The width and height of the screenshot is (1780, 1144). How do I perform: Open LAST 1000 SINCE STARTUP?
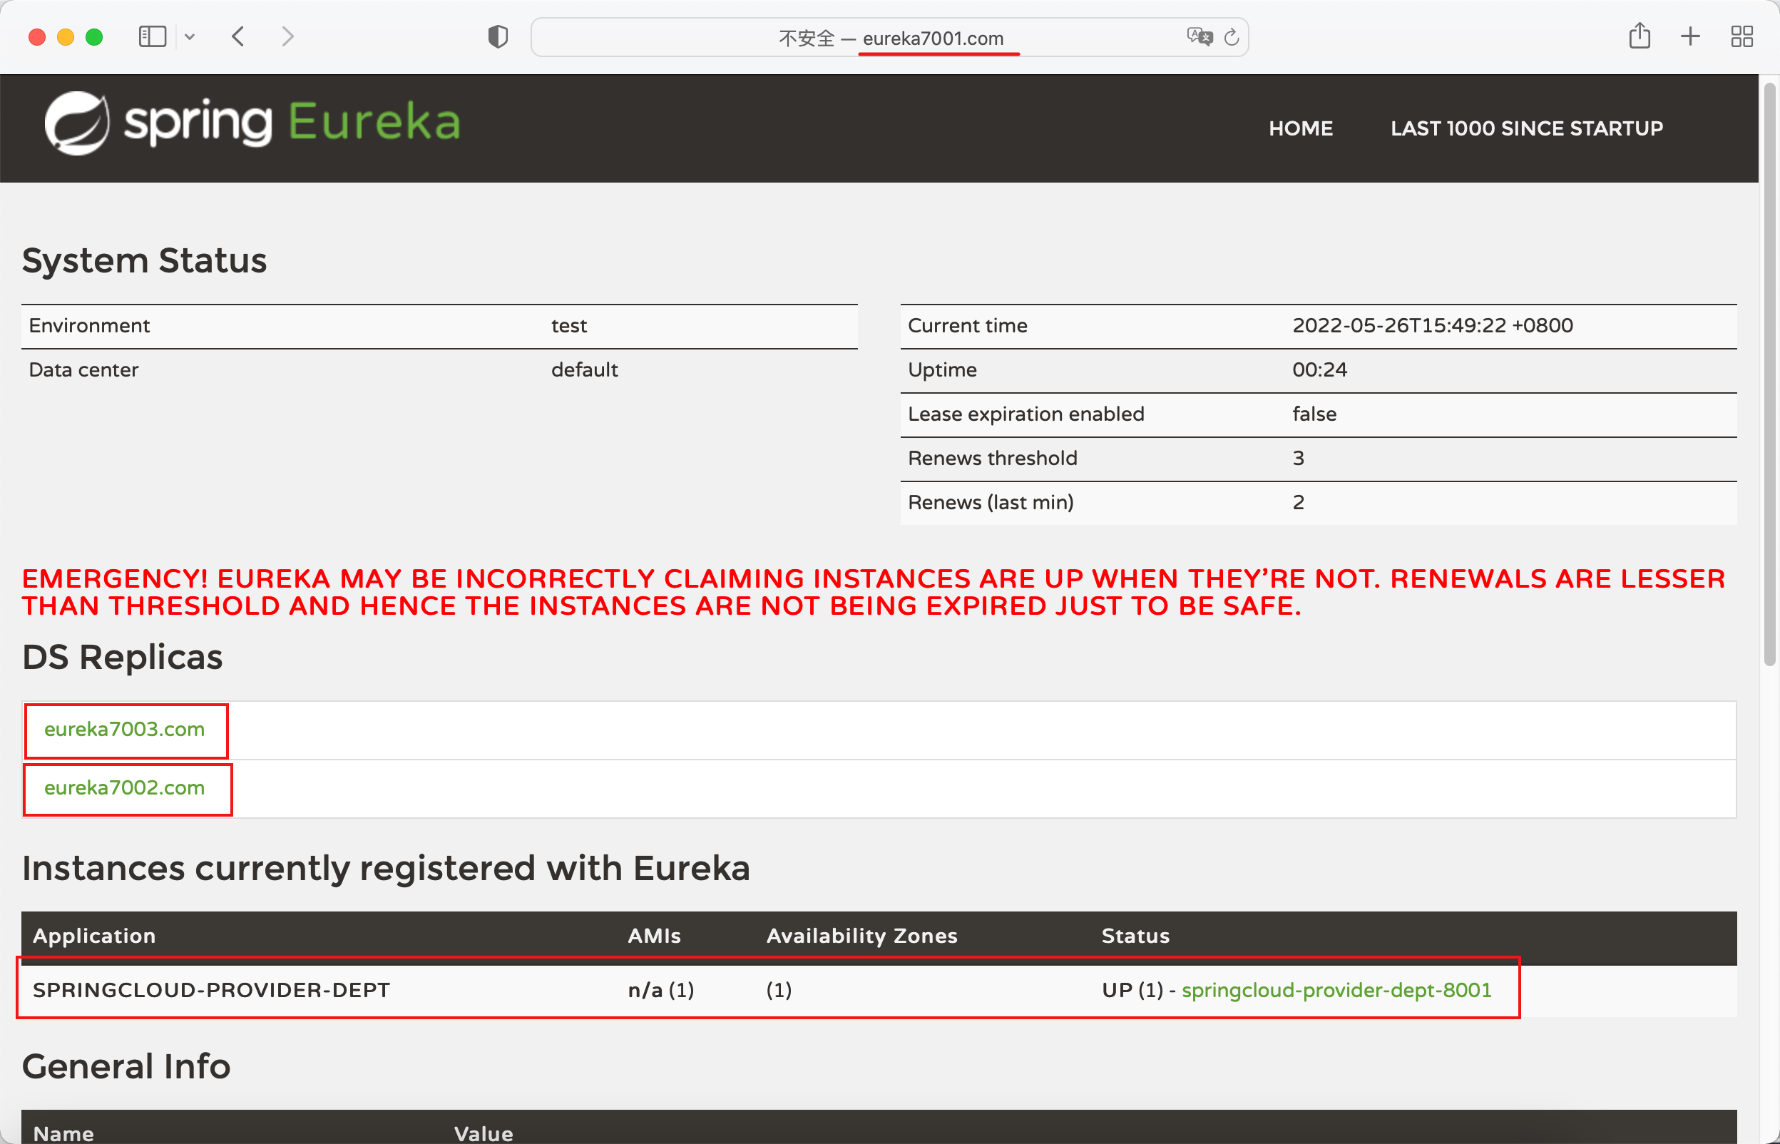[x=1526, y=128]
